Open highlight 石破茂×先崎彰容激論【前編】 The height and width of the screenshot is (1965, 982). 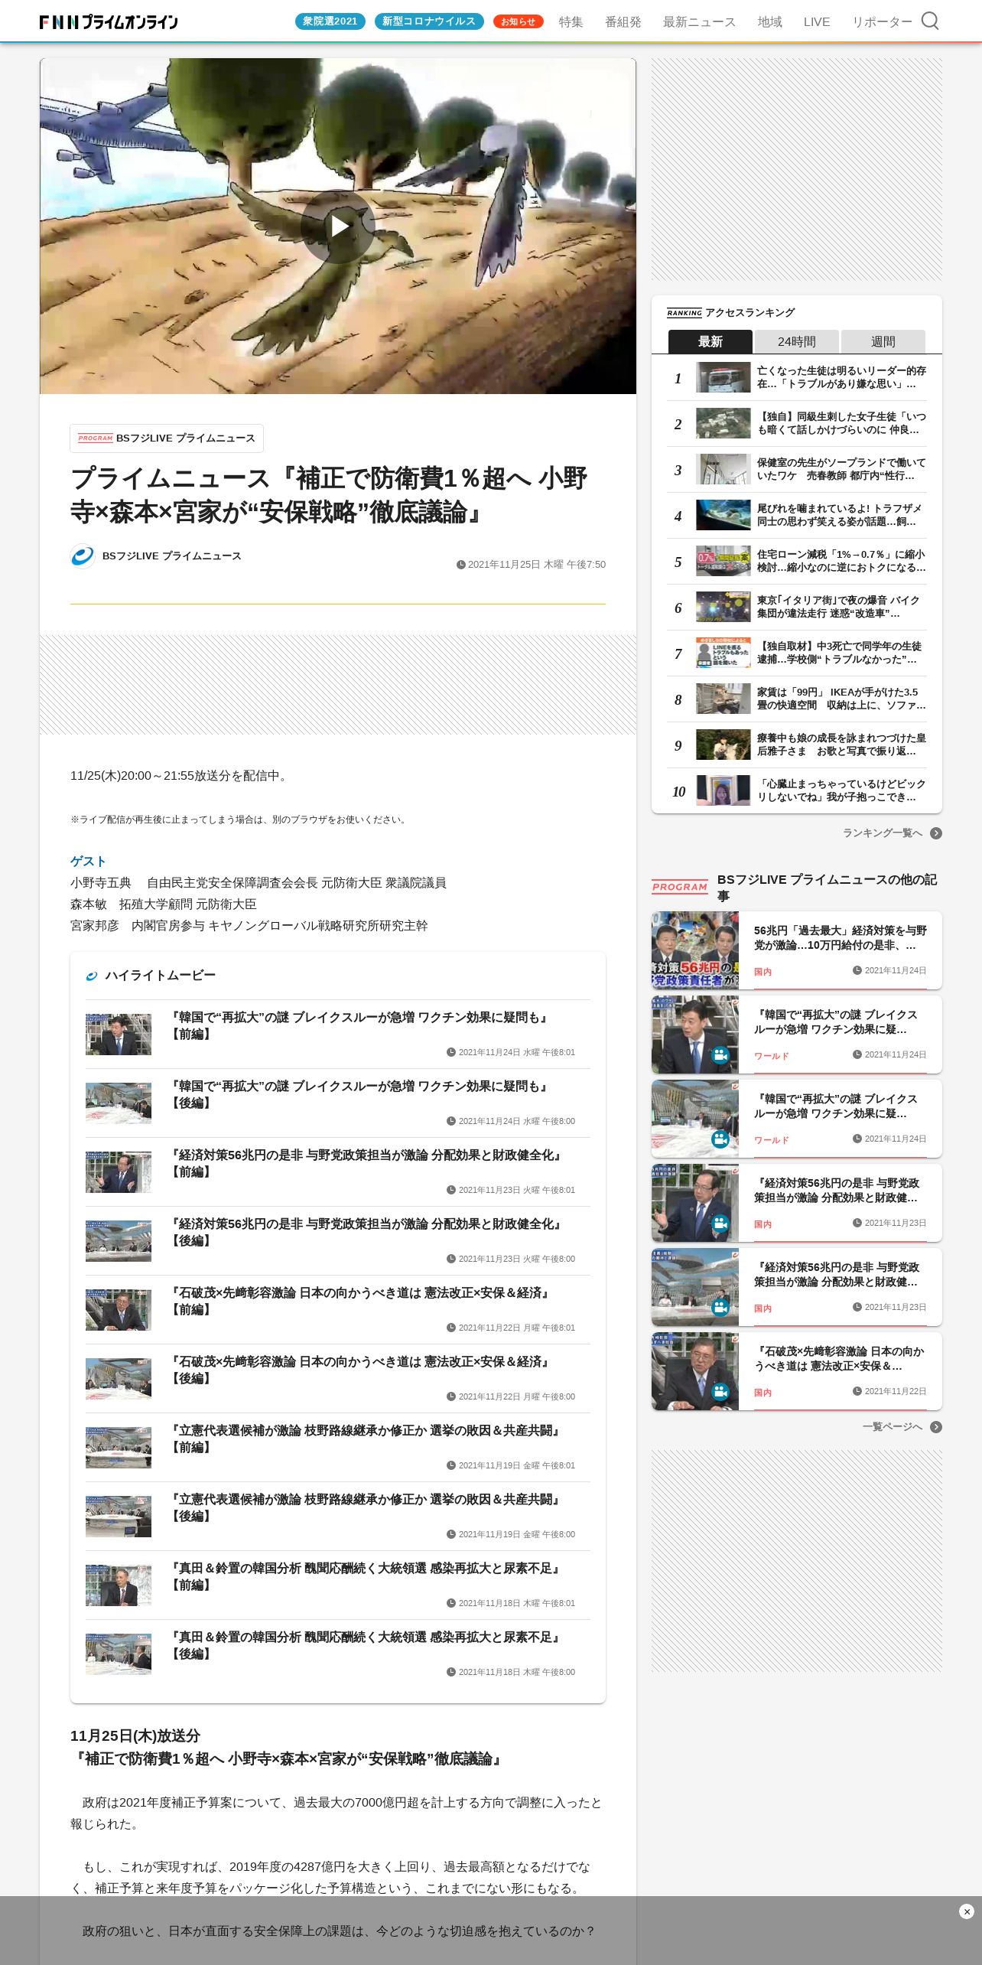tap(337, 1310)
